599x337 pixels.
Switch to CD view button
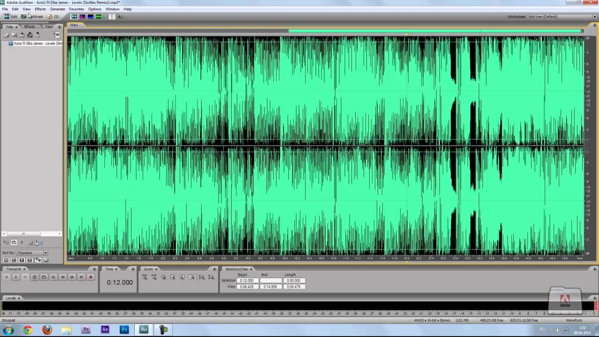tap(53, 16)
